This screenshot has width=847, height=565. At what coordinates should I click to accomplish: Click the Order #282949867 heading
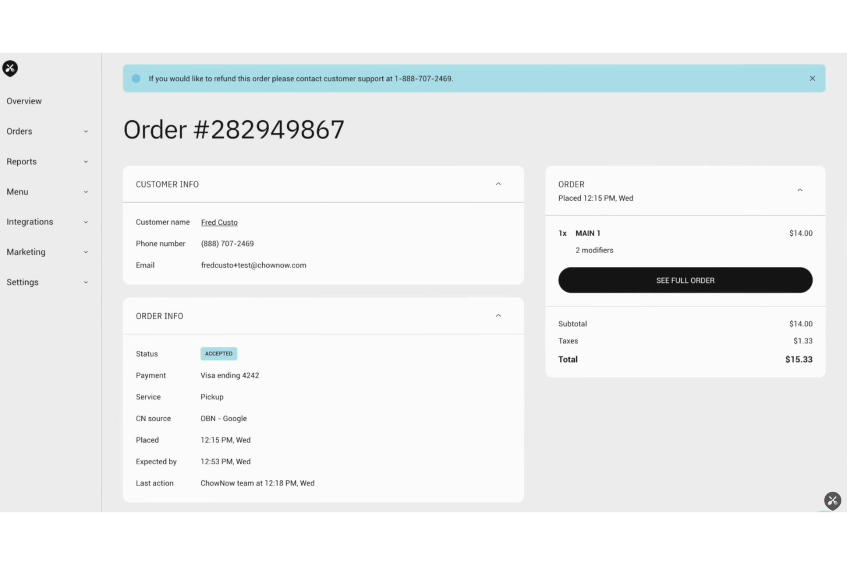point(233,129)
